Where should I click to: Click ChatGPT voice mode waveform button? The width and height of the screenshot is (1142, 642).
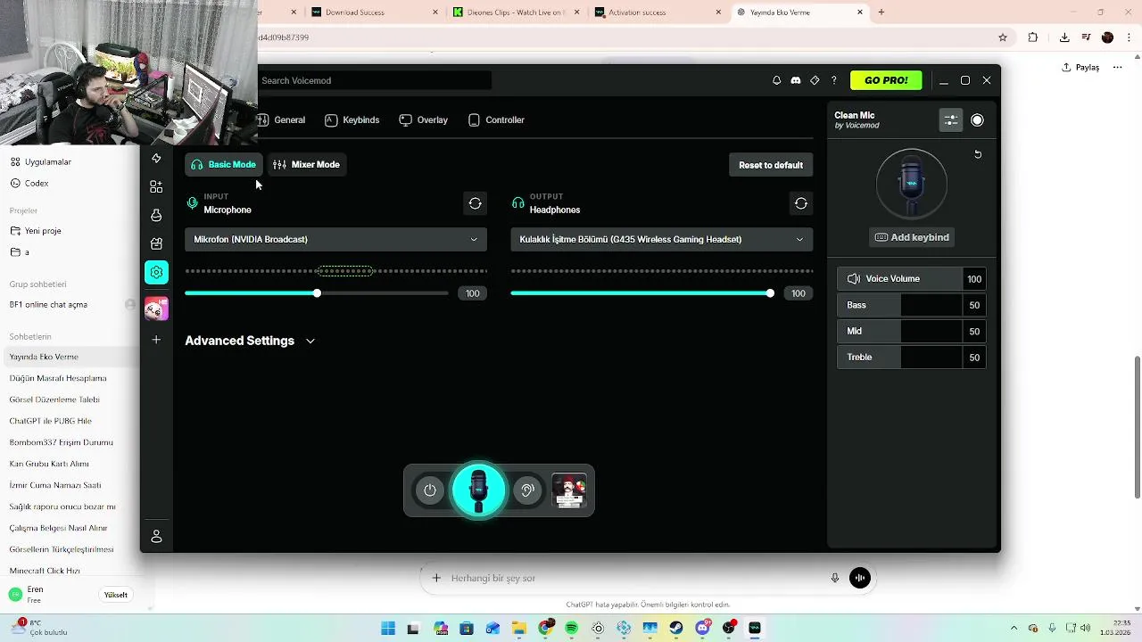pyautogui.click(x=860, y=578)
